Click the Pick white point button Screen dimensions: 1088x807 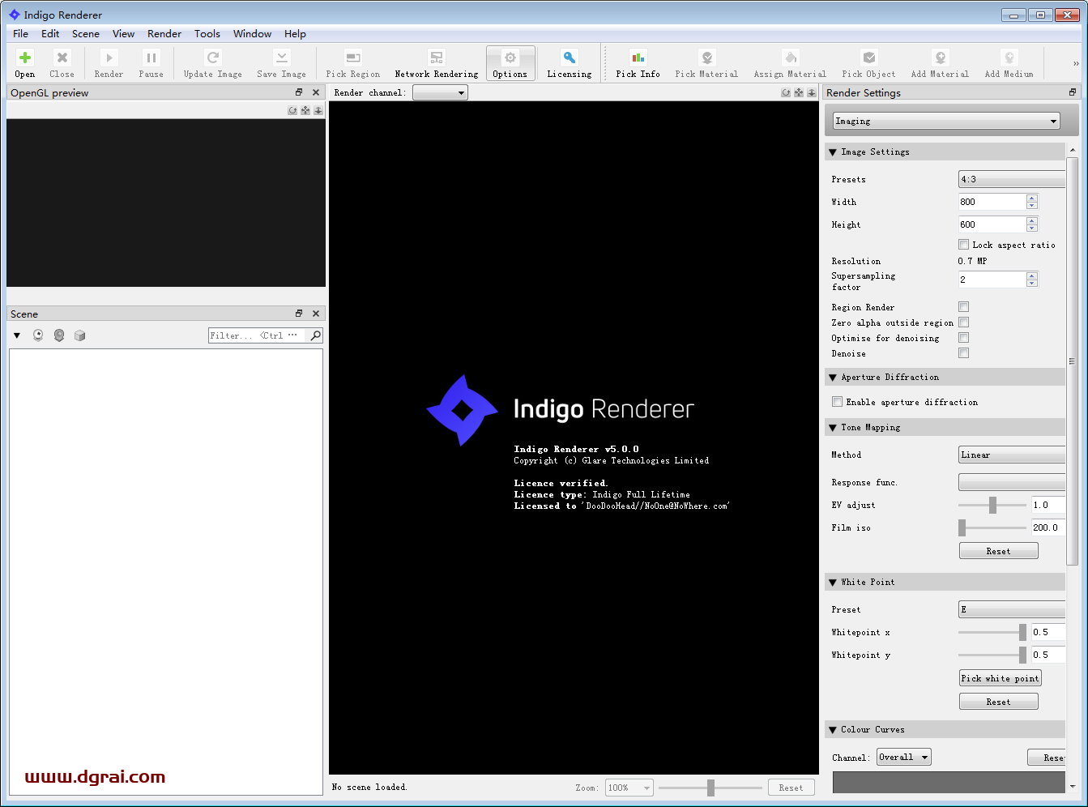1000,677
